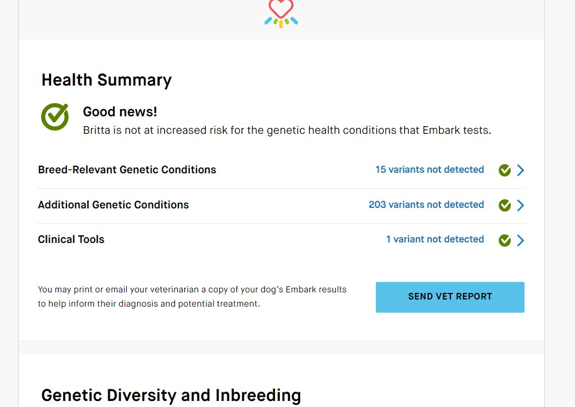Expand Breed-Relevant Genetic Conditions chevron
The height and width of the screenshot is (407, 575).
tap(520, 170)
